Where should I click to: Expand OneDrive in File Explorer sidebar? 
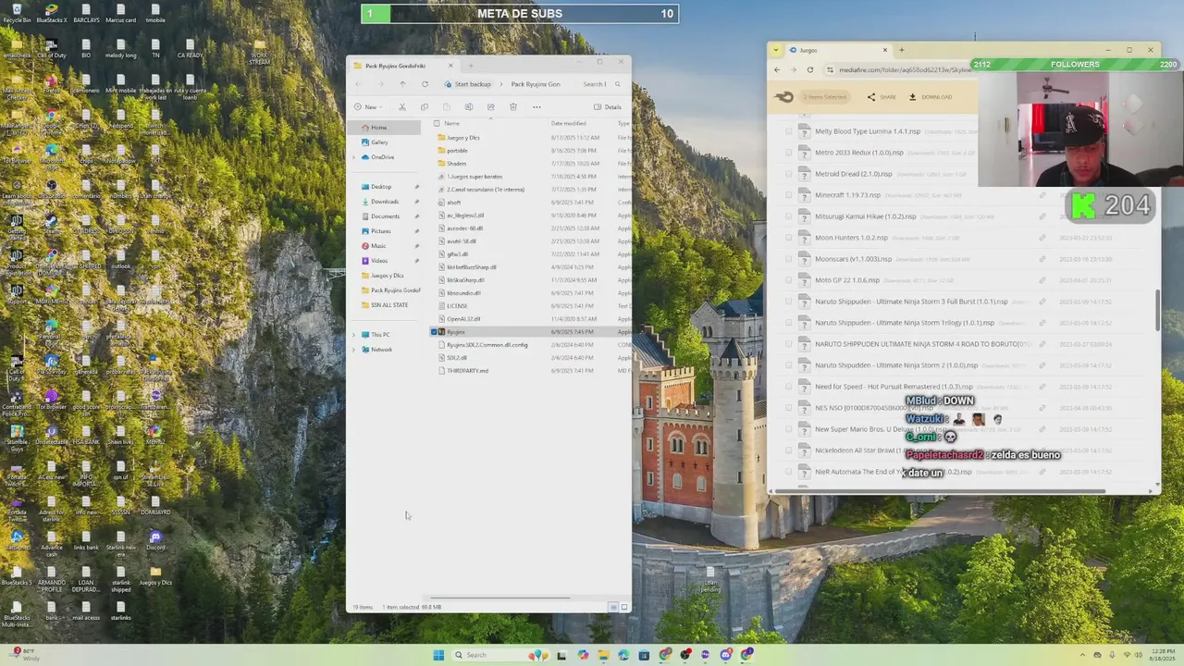click(x=353, y=157)
